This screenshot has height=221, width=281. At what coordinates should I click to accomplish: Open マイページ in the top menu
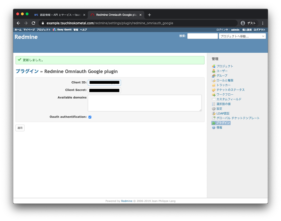pyautogui.click(x=29, y=30)
